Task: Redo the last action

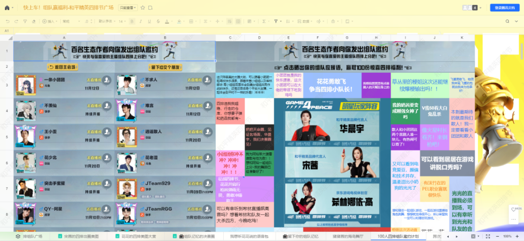Action: 16,21
